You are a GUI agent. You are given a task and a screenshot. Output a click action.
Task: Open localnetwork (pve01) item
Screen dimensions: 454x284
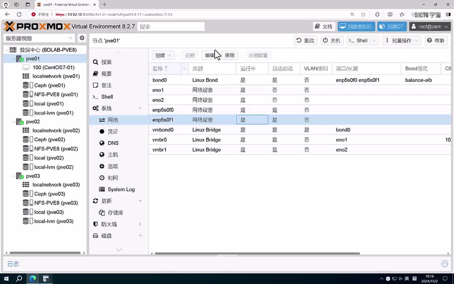pos(56,76)
